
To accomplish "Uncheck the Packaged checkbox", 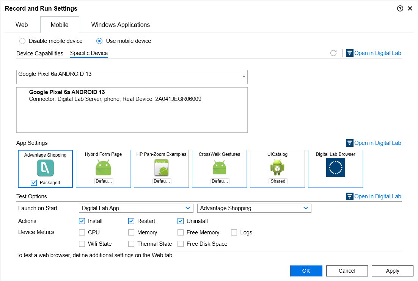I will pos(34,183).
